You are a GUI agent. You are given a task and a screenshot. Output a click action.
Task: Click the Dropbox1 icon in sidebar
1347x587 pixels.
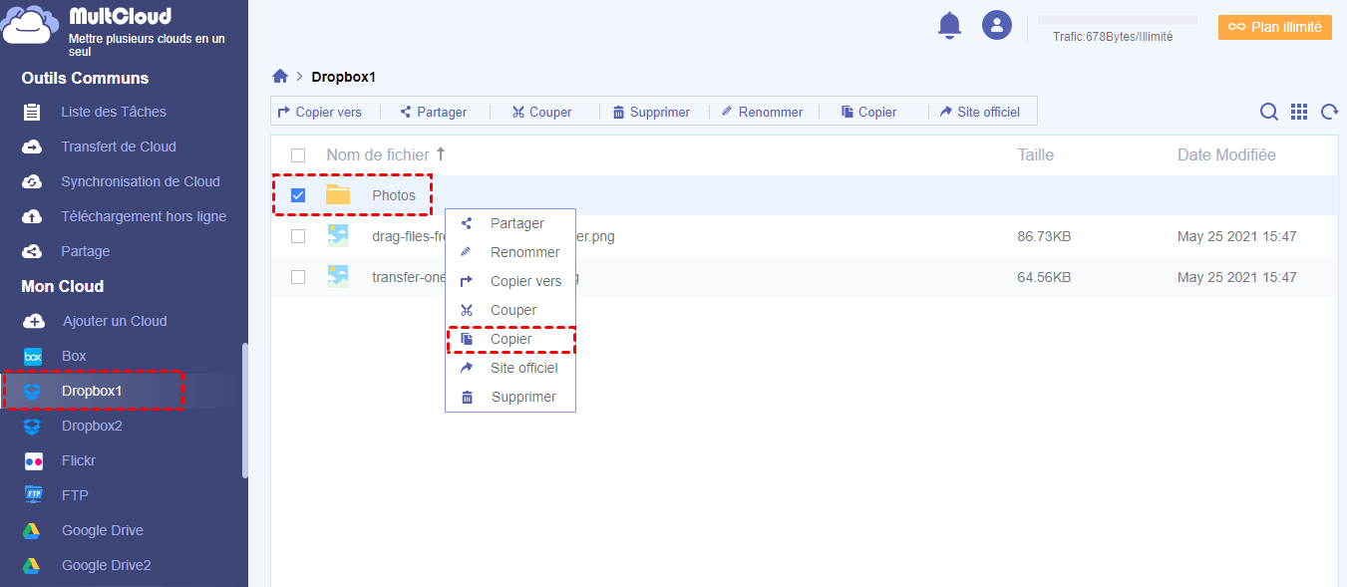(x=32, y=391)
